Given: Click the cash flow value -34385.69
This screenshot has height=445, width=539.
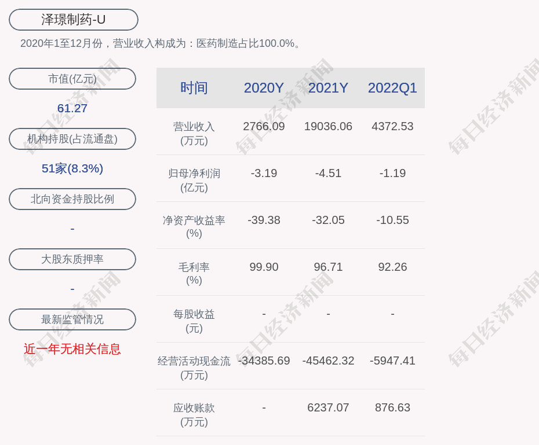Looking at the screenshot, I should coord(264,361).
